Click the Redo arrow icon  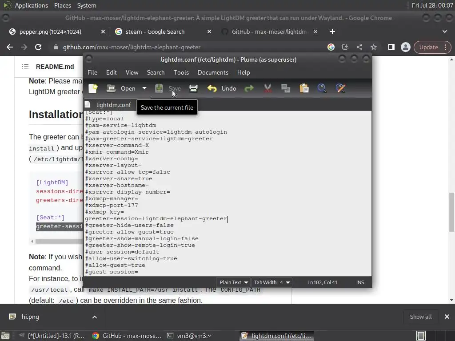(249, 88)
